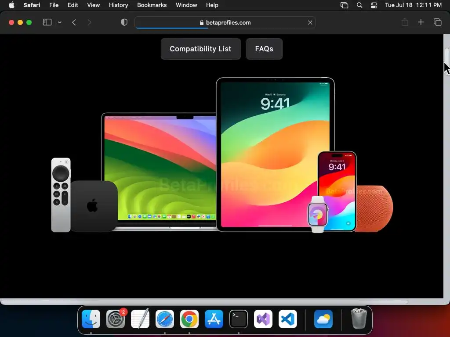The image size is (450, 337).
Task: Click the betaprofiles.com address bar
Action: (x=225, y=22)
